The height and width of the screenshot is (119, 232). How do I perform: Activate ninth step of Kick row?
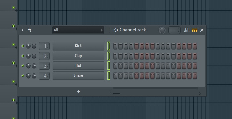click(x=158, y=46)
